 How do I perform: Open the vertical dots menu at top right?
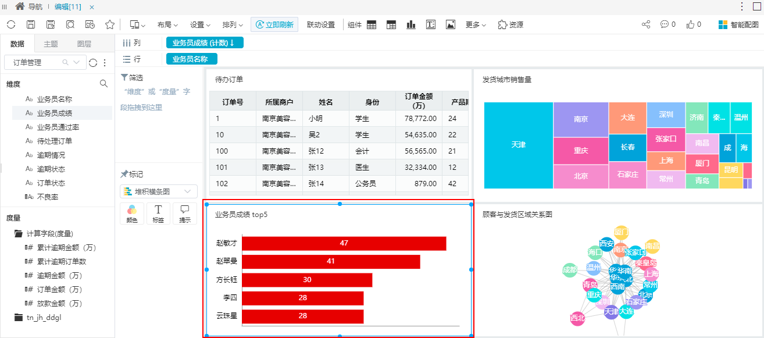[x=742, y=6]
